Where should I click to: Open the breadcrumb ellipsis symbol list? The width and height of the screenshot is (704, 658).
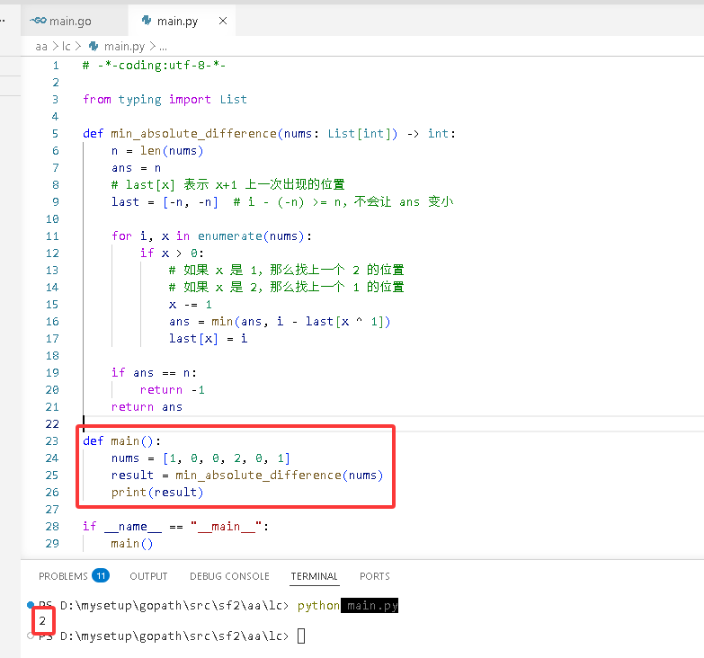click(x=163, y=46)
